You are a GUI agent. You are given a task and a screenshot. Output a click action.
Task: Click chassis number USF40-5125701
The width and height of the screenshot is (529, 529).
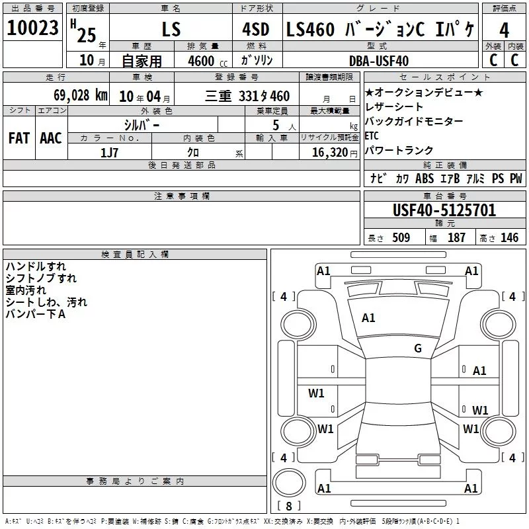tap(444, 210)
